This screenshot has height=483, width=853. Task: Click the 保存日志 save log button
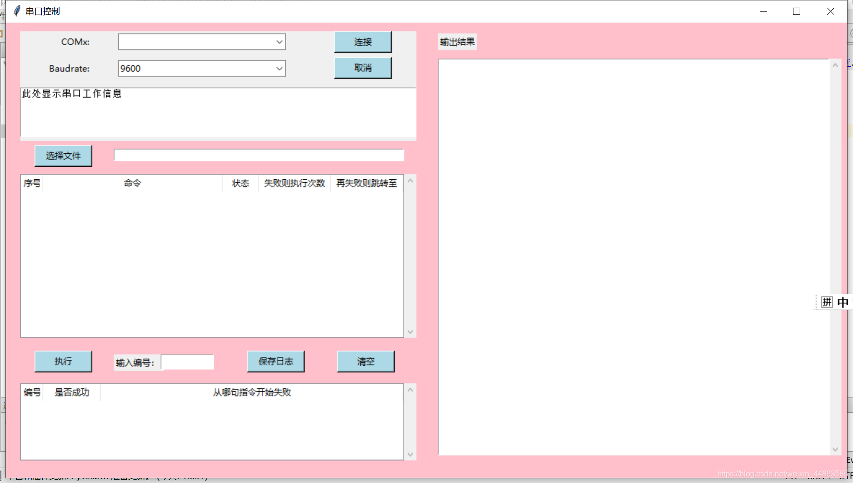click(275, 361)
